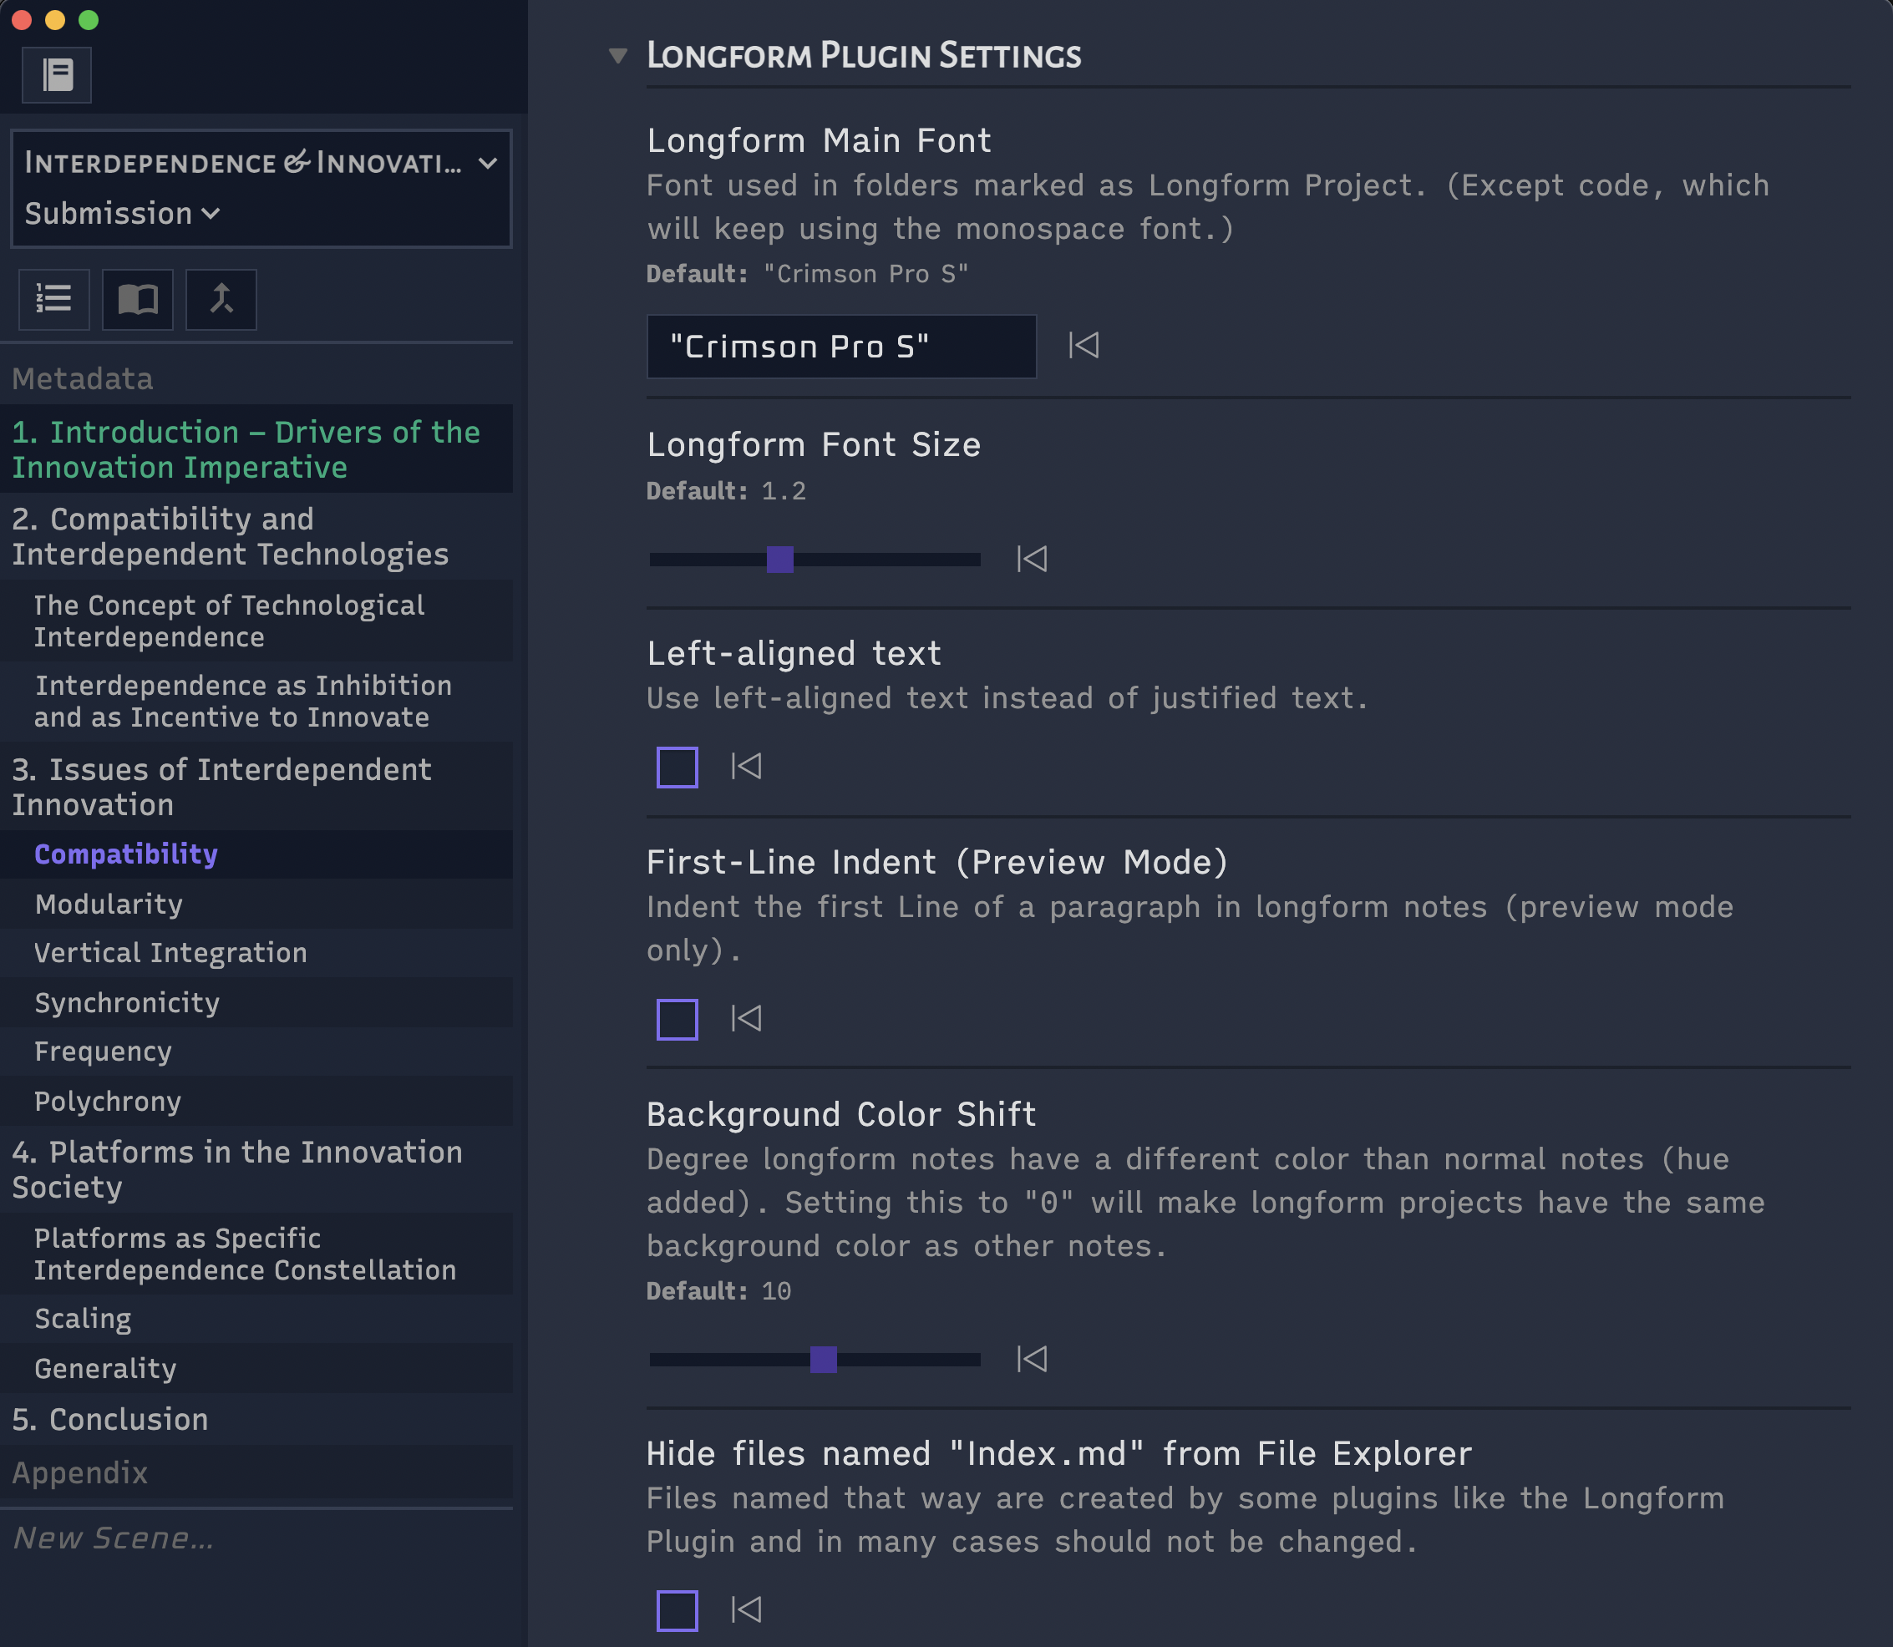Enable First-Line Indent preview mode checkbox

tap(677, 1019)
